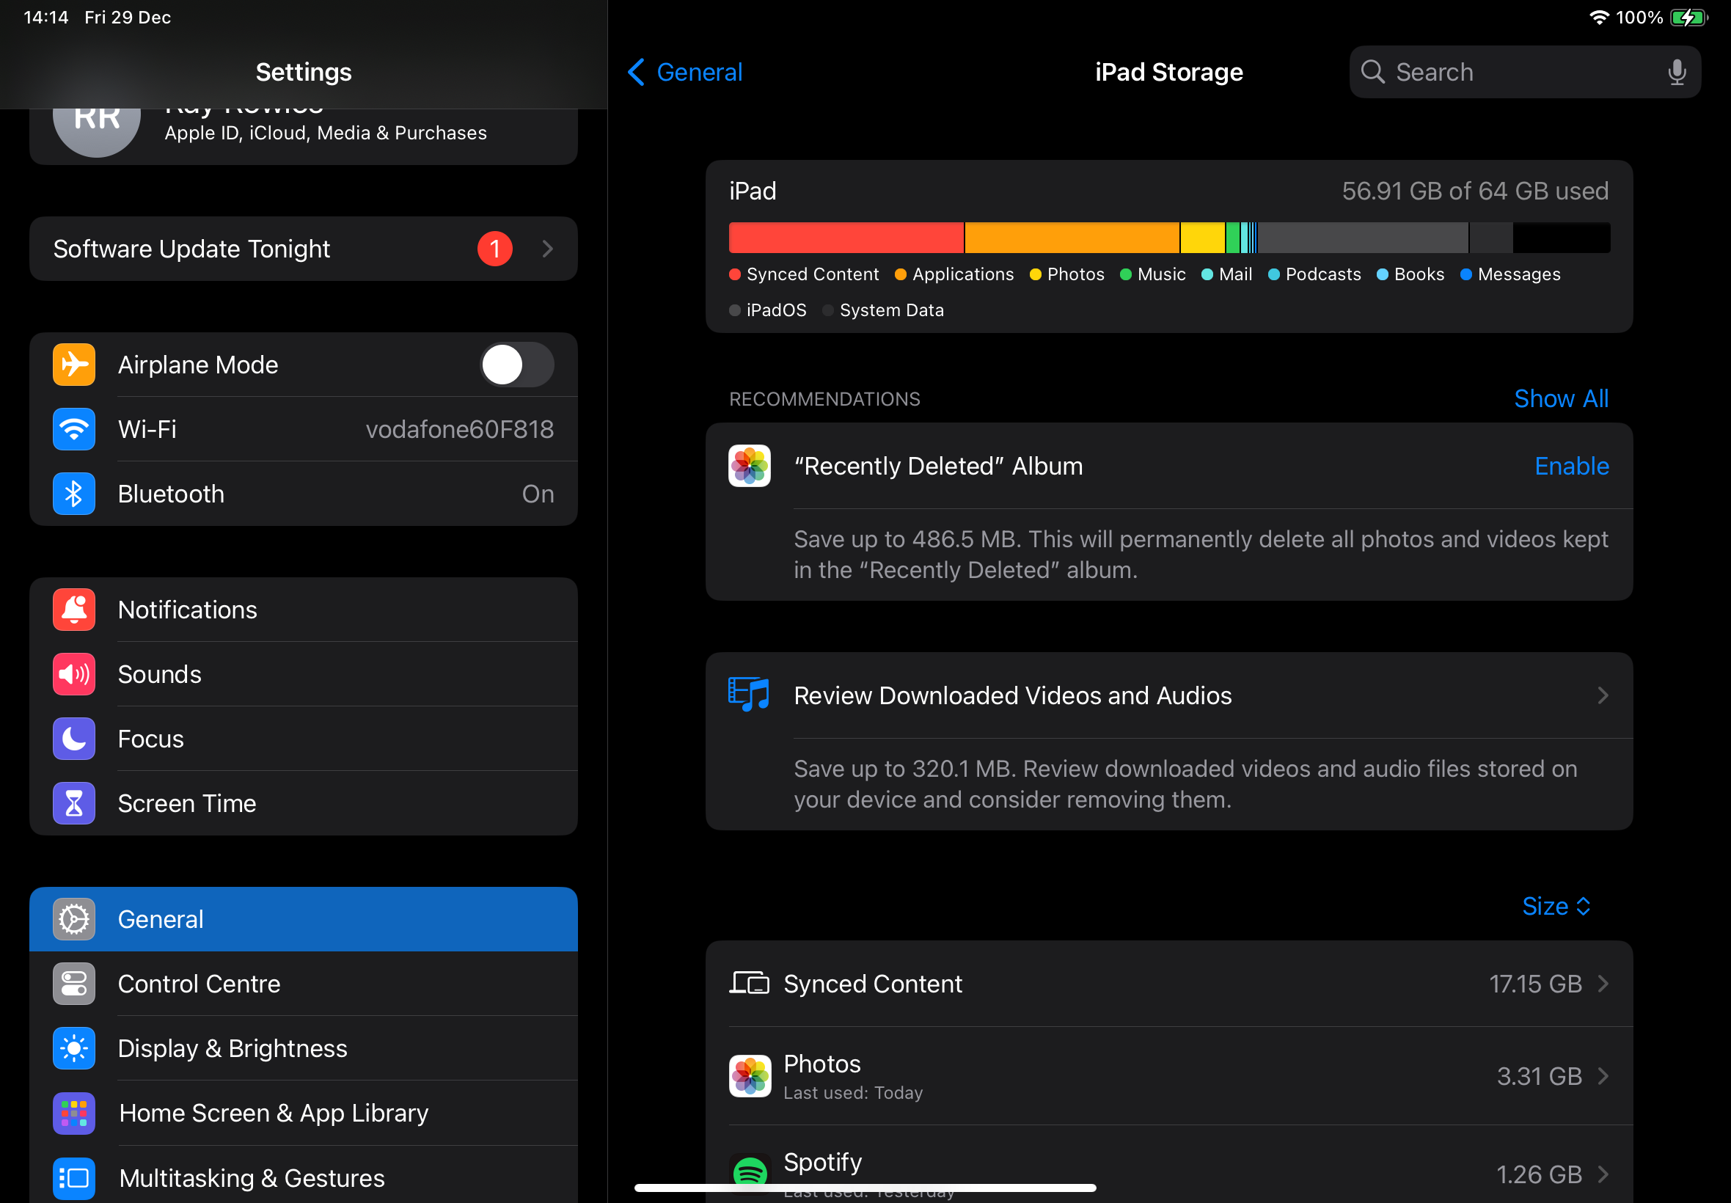The height and width of the screenshot is (1203, 1731).
Task: Tap the Review Downloaded Videos film icon
Action: pyautogui.click(x=748, y=694)
